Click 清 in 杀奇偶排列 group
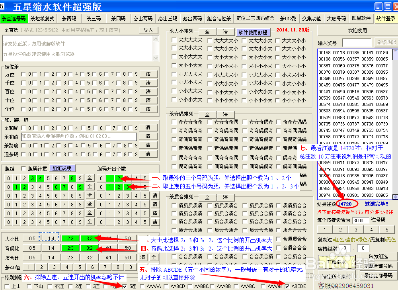Viewport: 398px width, 290px height. 225,115
